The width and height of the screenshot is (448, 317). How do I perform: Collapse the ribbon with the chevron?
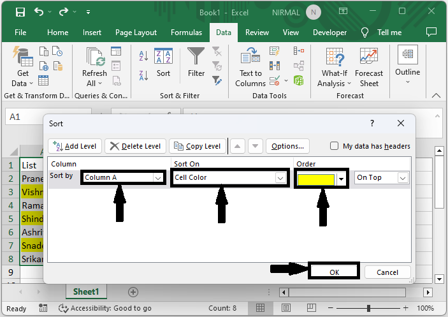(x=436, y=96)
